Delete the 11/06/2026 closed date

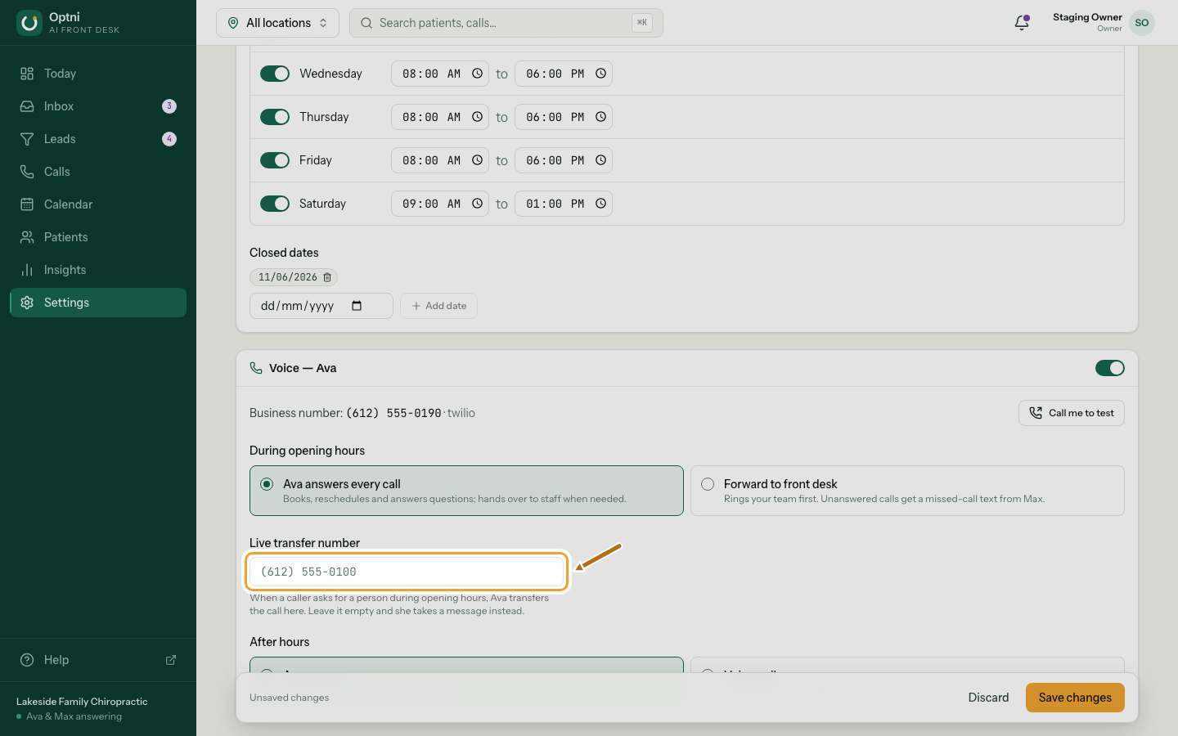pos(327,277)
